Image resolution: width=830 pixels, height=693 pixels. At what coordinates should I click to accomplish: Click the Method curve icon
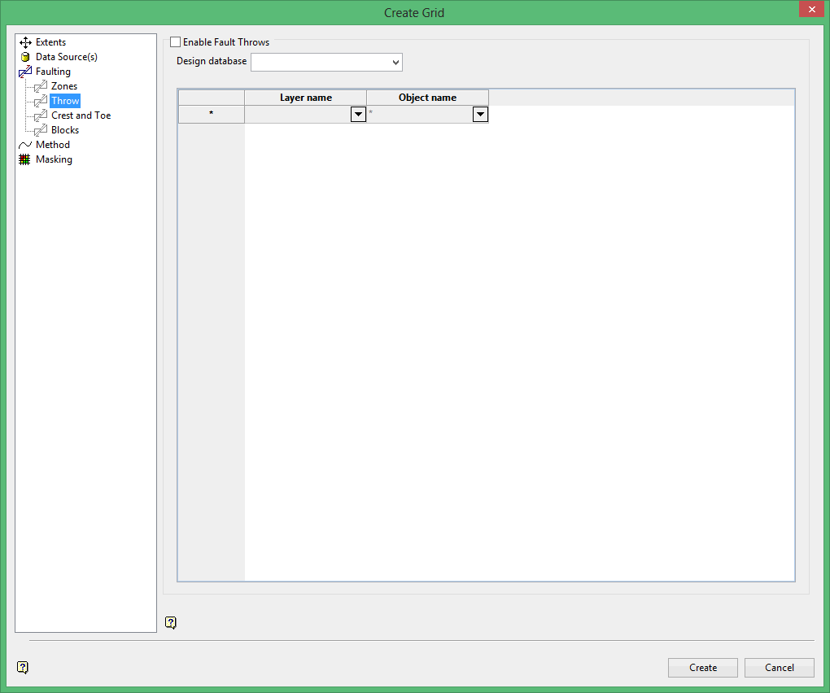click(25, 145)
